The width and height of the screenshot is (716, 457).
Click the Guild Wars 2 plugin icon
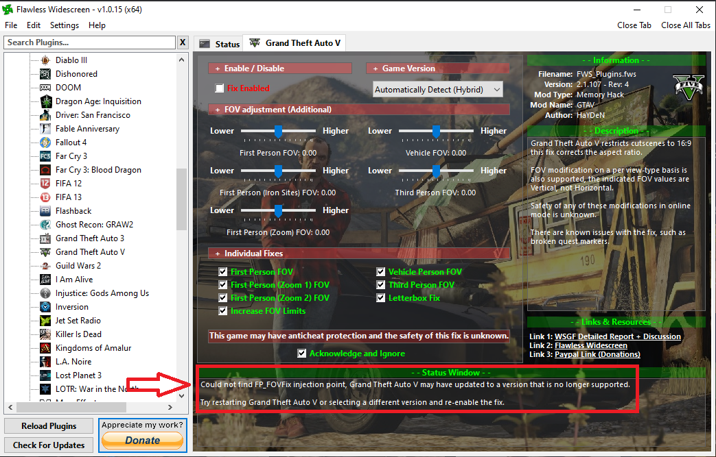pyautogui.click(x=45, y=266)
